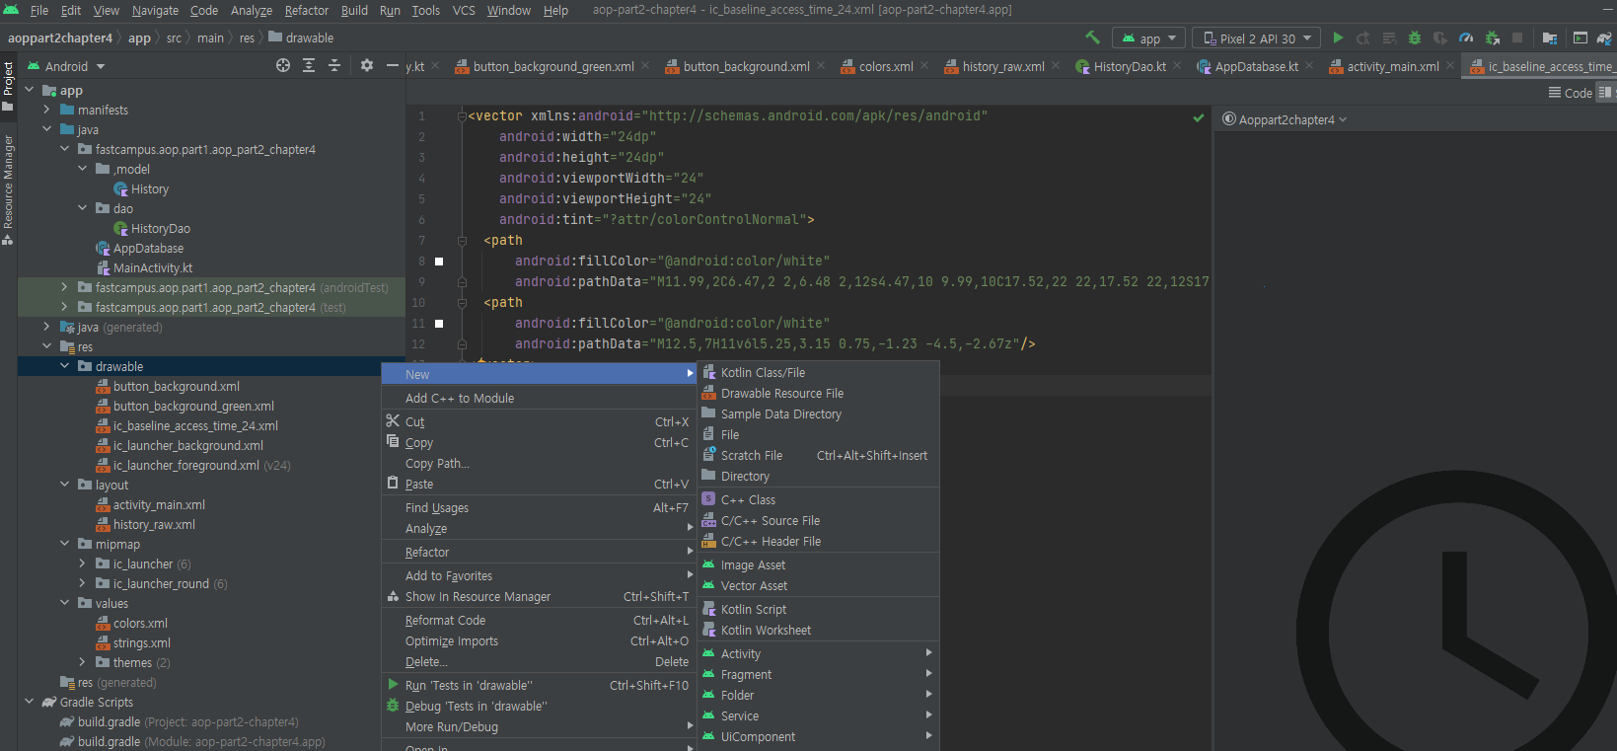
Task: Expand the manifests folder
Action: pyautogui.click(x=47, y=110)
